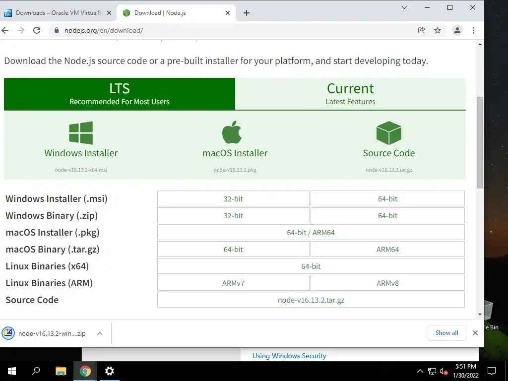This screenshot has height=381, width=508.
Task: Download macOS Installer 64-bit / ARM64
Action: (311, 232)
